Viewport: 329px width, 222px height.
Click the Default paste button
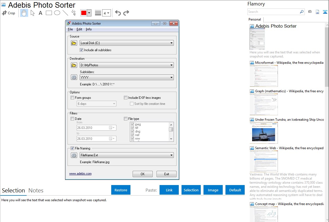(235, 190)
